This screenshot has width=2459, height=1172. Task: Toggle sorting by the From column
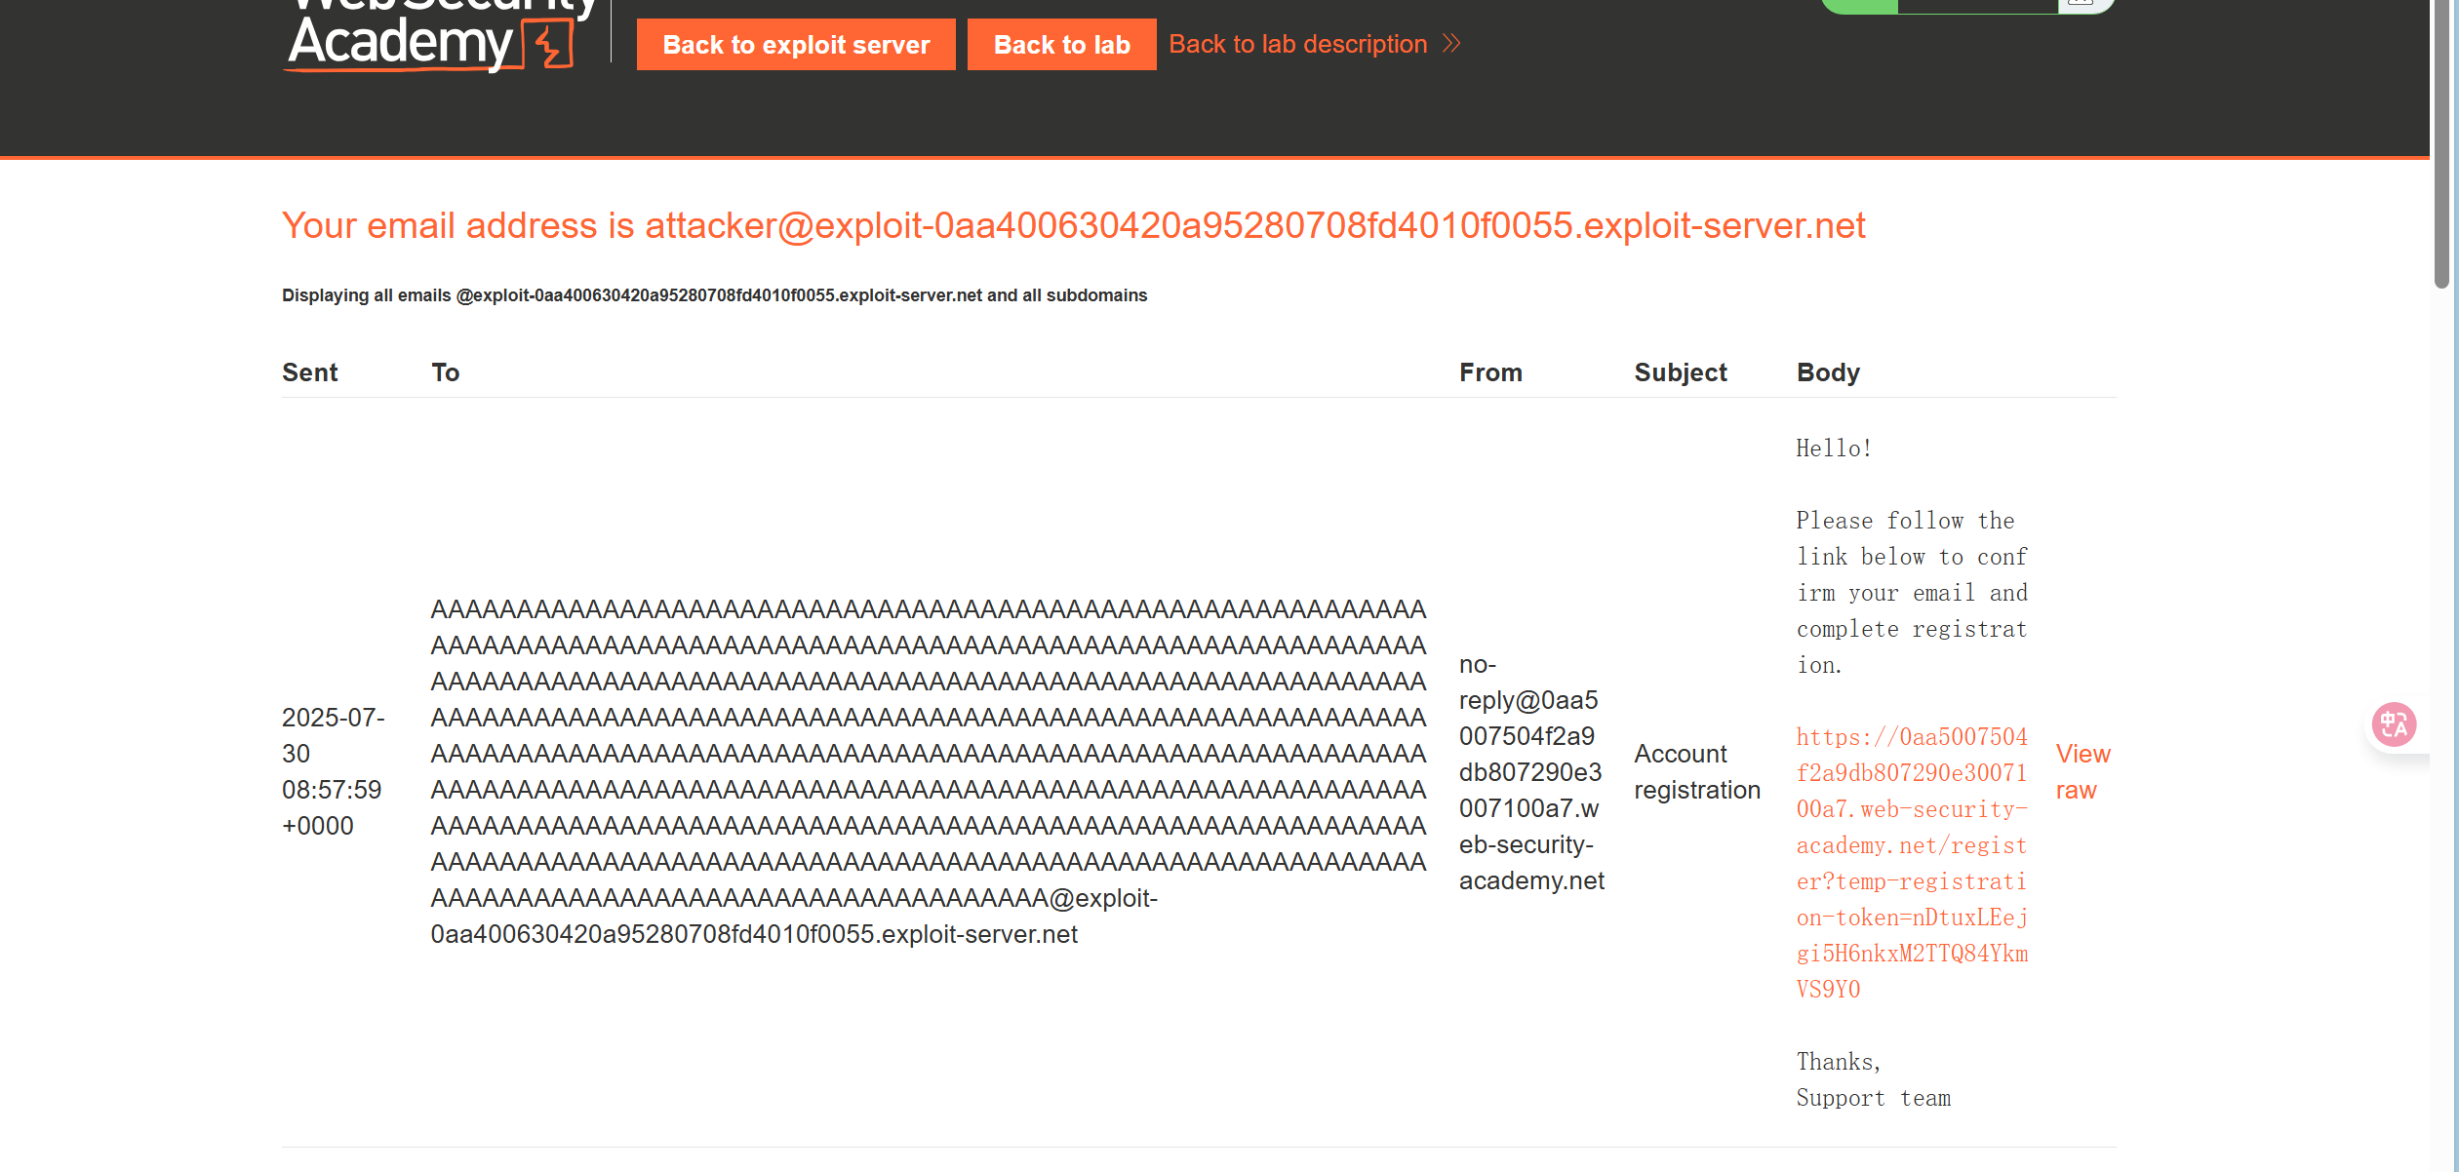coord(1490,371)
